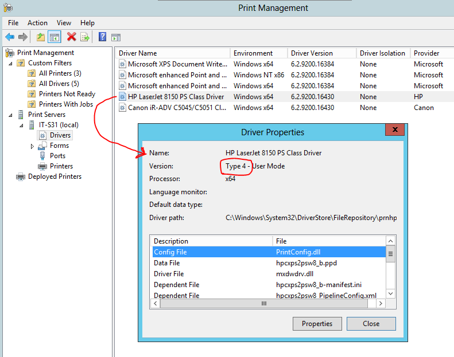This screenshot has height=357, width=454.
Task: Open the Action menu
Action: tap(37, 23)
